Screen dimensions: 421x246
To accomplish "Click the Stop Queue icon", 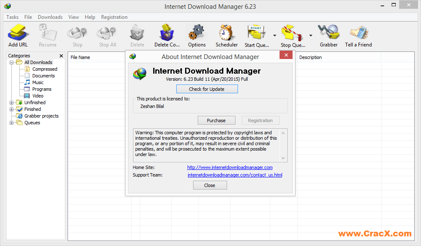I will point(292,32).
